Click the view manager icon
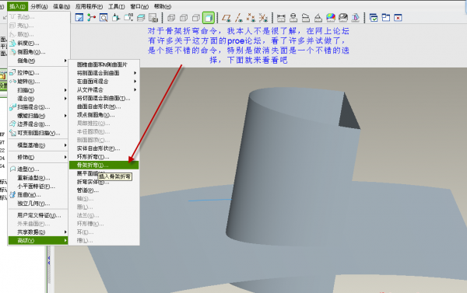This screenshot has height=293, width=467. (153, 18)
